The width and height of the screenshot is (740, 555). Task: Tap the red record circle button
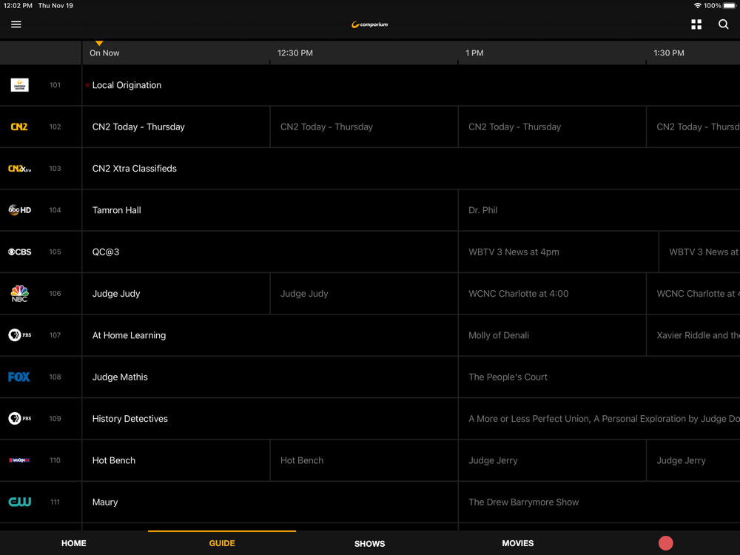[x=665, y=543]
